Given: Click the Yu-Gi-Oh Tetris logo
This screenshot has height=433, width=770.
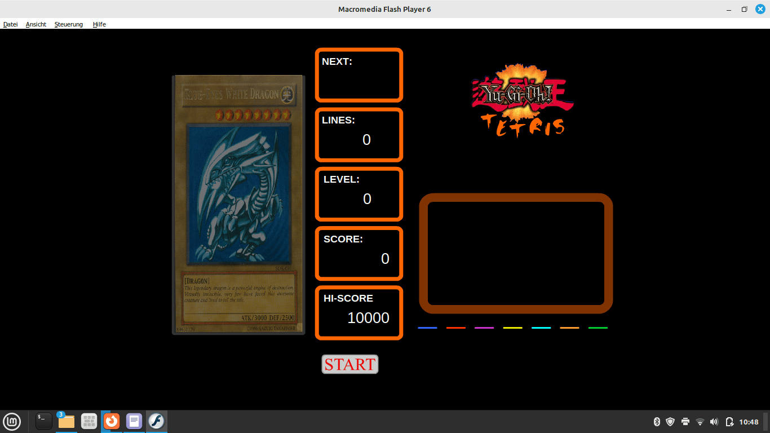Looking at the screenshot, I should click(522, 100).
